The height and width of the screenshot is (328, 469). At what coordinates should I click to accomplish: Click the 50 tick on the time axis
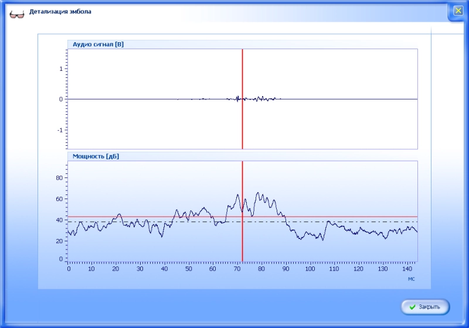188,269
